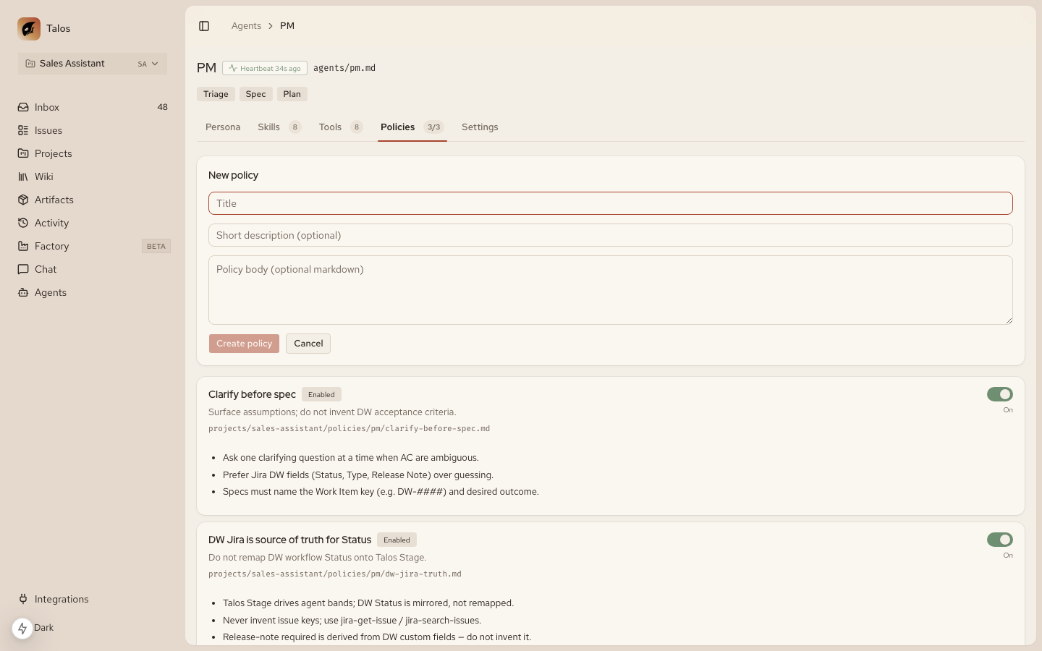
Task: Switch to the Settings tab
Action: pyautogui.click(x=480, y=127)
